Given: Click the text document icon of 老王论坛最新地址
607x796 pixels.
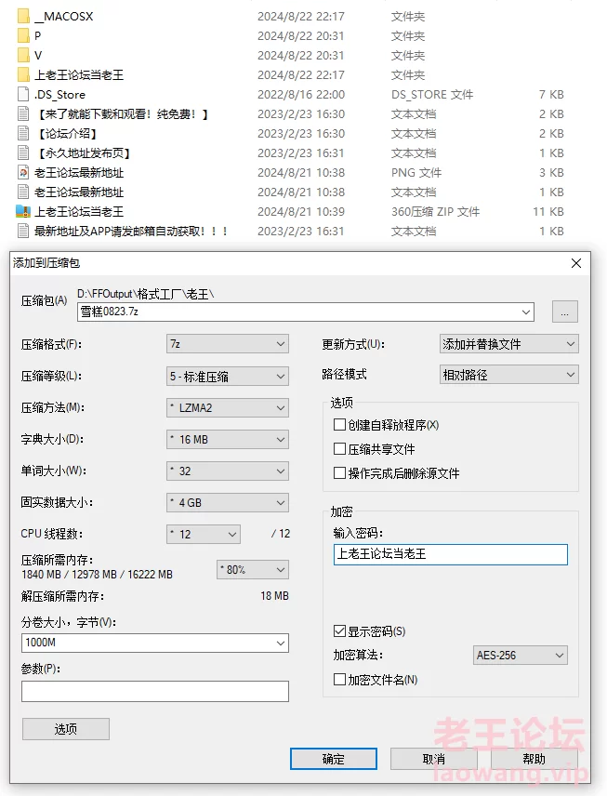Looking at the screenshot, I should click(x=23, y=192).
